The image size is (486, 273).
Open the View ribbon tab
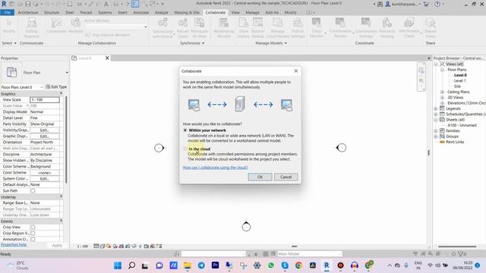(x=235, y=12)
